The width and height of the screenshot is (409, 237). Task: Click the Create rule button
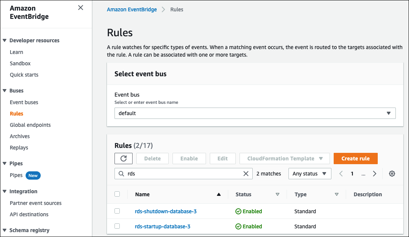[x=356, y=158]
